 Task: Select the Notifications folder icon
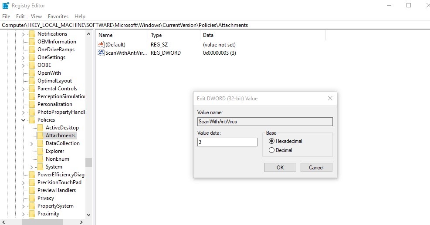32,34
